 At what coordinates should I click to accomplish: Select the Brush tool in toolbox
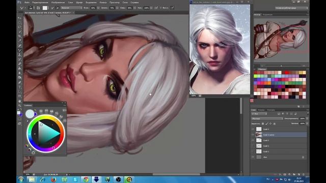point(20,50)
